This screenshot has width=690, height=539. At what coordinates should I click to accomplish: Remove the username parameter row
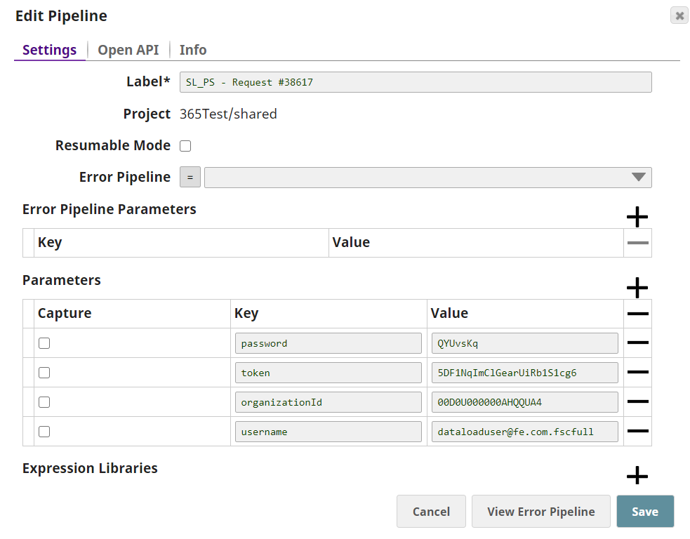pyautogui.click(x=637, y=432)
